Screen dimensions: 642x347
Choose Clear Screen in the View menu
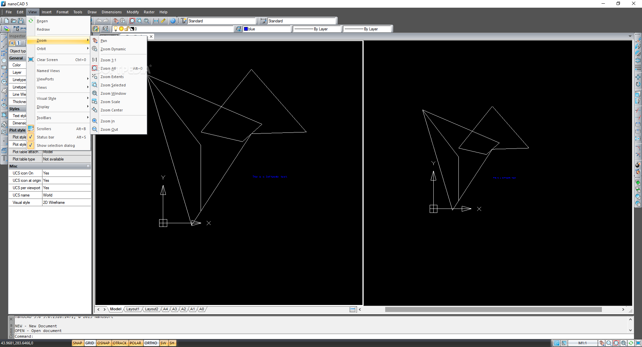(59, 60)
